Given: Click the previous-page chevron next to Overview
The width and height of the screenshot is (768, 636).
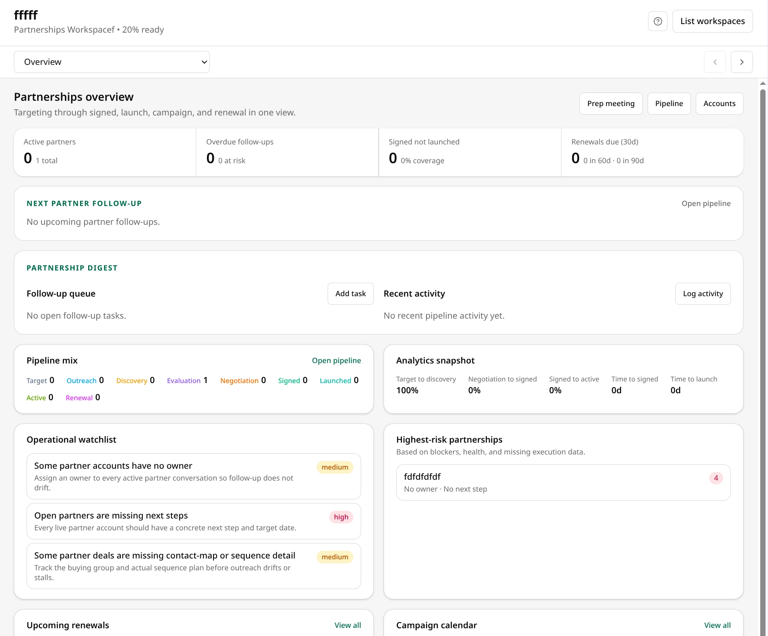Looking at the screenshot, I should (x=715, y=62).
